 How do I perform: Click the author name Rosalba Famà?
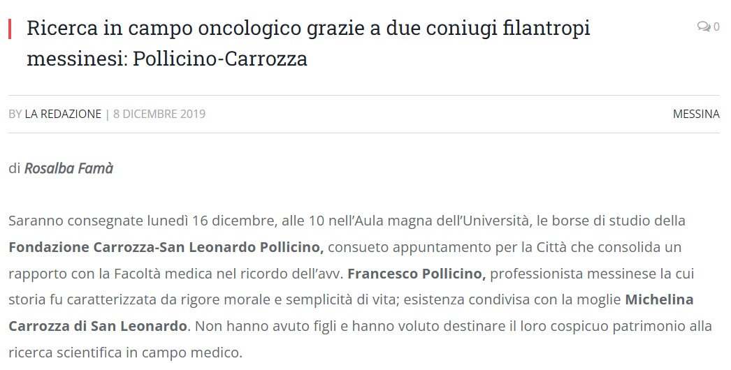tap(68, 168)
